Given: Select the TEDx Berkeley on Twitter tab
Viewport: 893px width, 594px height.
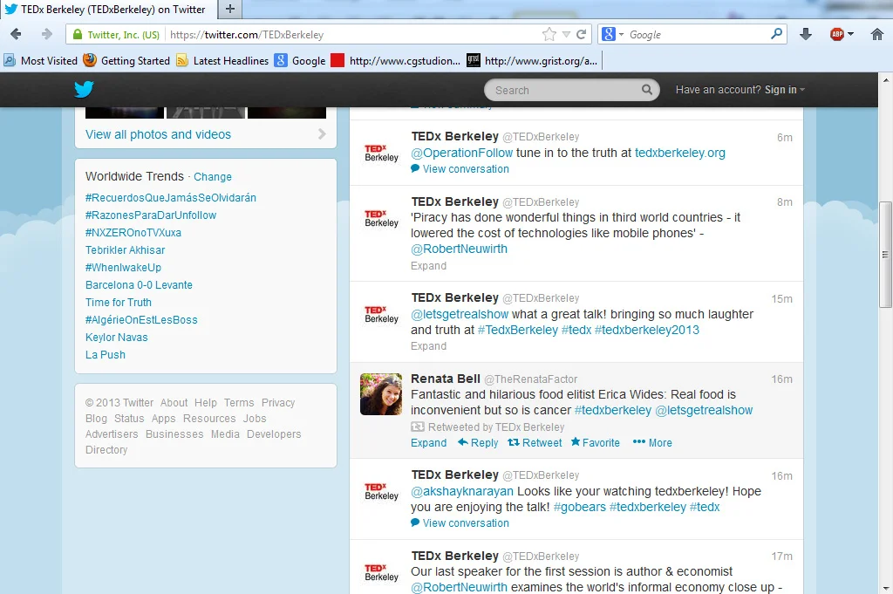Looking at the screenshot, I should click(x=108, y=9).
